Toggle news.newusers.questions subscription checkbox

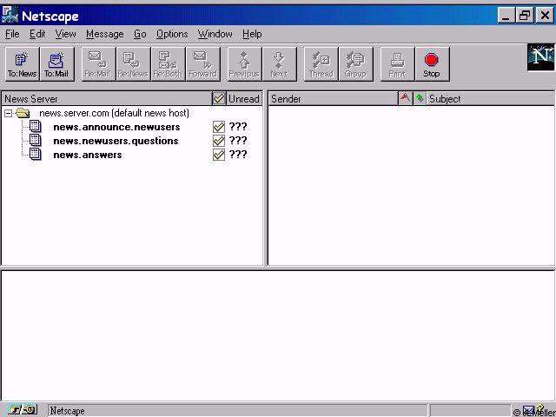219,141
